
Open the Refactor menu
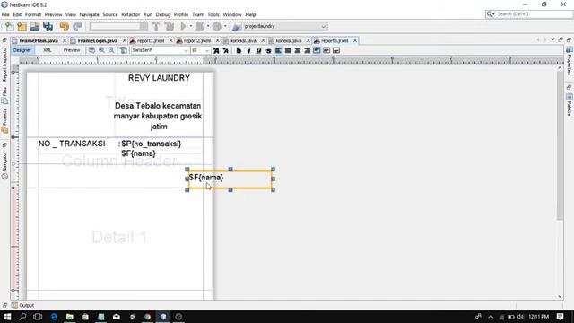point(130,14)
